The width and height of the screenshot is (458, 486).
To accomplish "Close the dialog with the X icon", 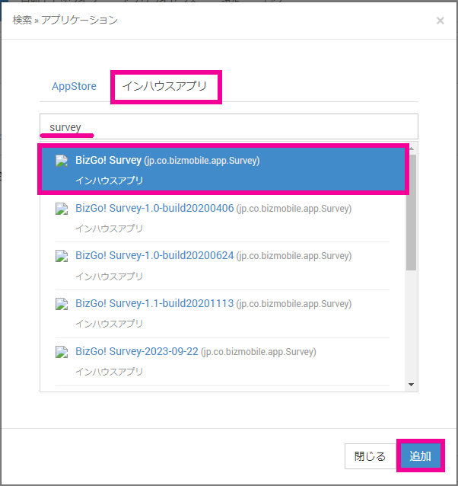I will coord(440,21).
